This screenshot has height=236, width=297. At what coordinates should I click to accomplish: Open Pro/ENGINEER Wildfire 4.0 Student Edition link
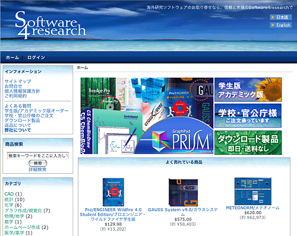pos(113,215)
